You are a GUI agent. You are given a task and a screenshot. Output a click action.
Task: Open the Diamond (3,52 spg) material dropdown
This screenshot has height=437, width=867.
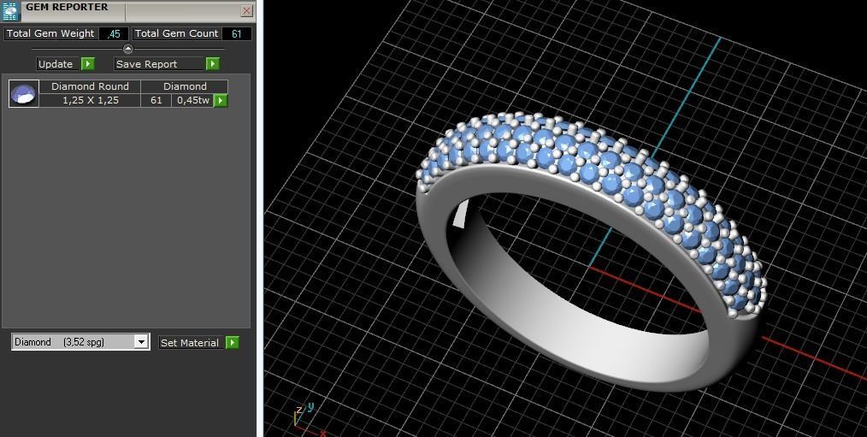tap(80, 342)
